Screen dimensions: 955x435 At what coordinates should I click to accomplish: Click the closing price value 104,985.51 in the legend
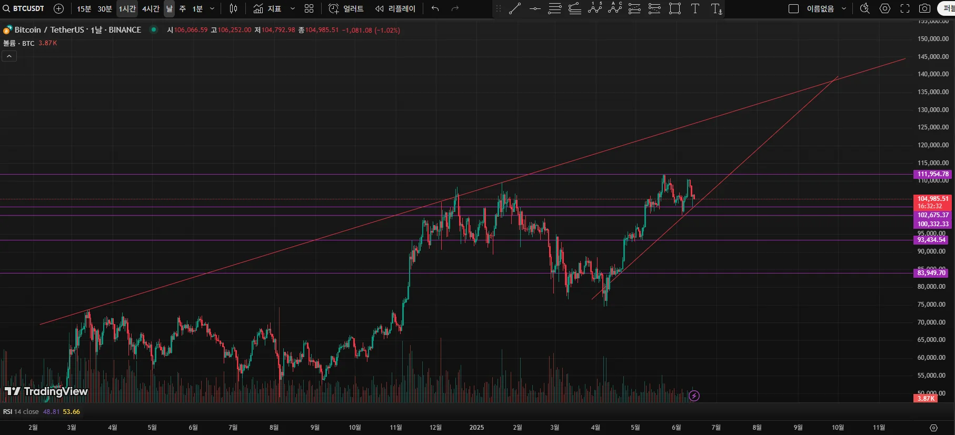322,30
